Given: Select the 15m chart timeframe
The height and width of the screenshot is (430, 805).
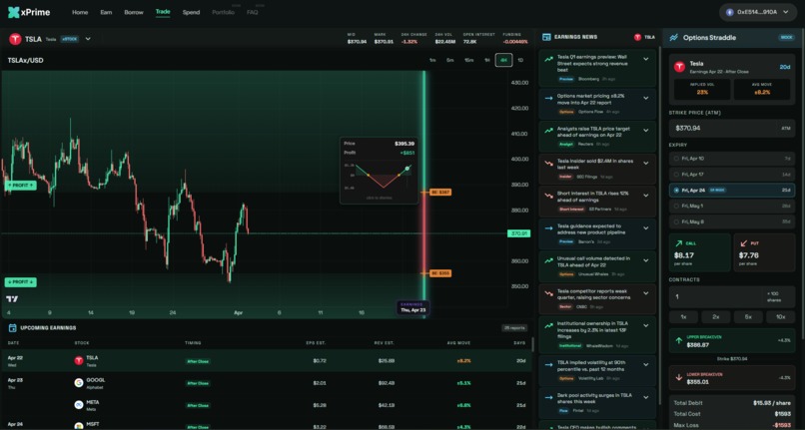Looking at the screenshot, I should pos(468,61).
